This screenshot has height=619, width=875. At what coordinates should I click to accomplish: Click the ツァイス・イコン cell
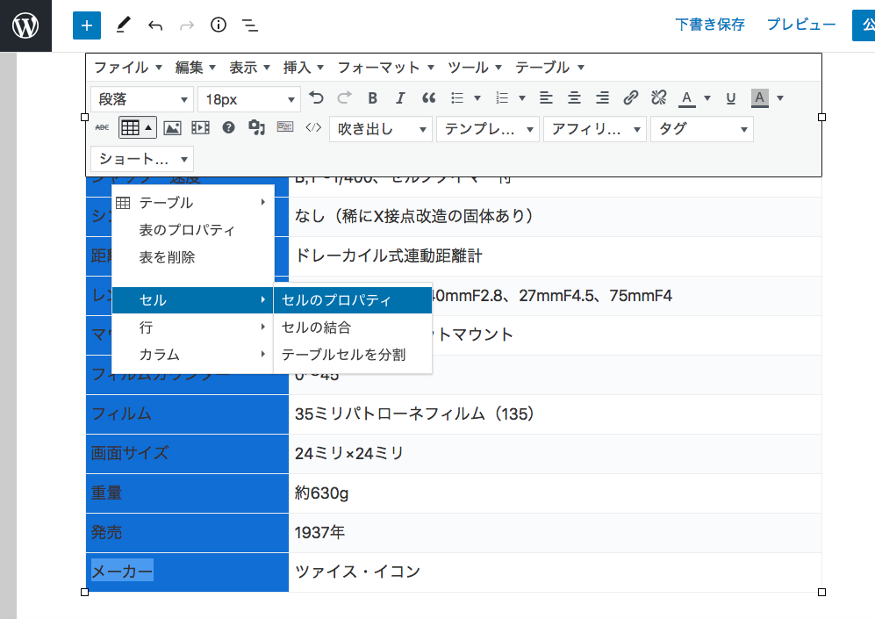click(x=556, y=572)
